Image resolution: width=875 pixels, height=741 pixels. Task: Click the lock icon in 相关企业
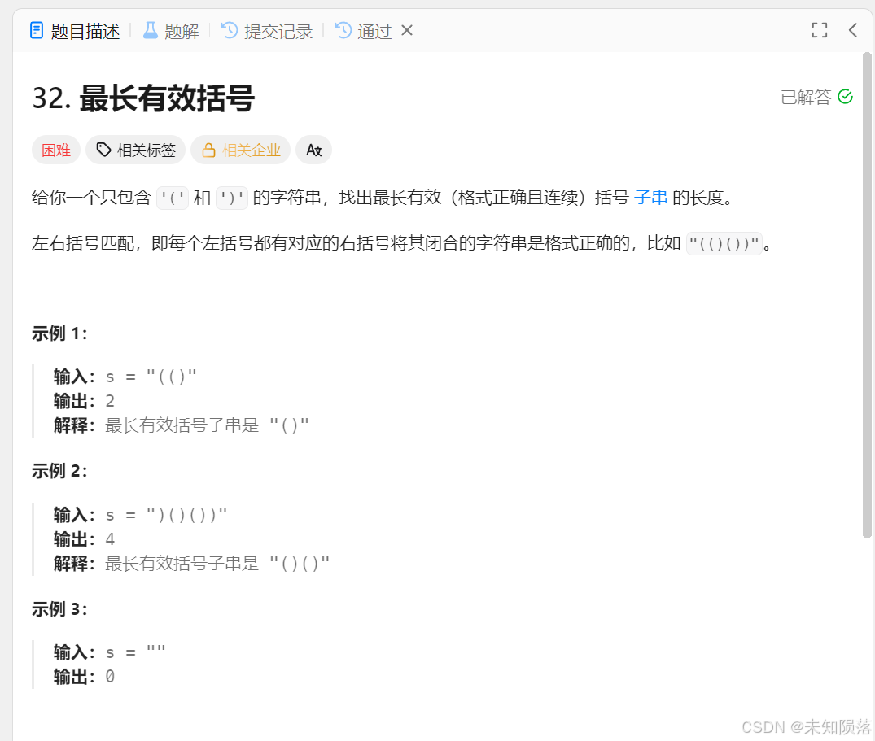tap(208, 150)
